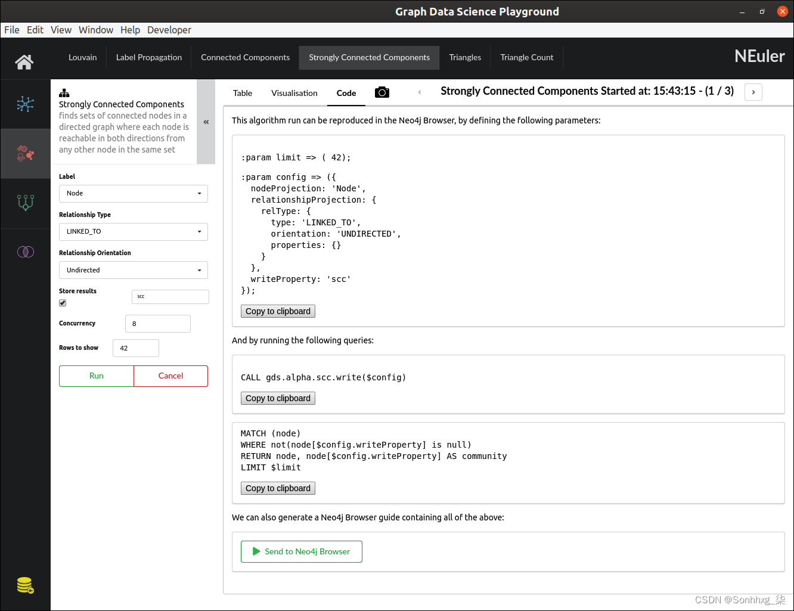Open the community detection sidebar icon
The height and width of the screenshot is (611, 794).
[26, 154]
